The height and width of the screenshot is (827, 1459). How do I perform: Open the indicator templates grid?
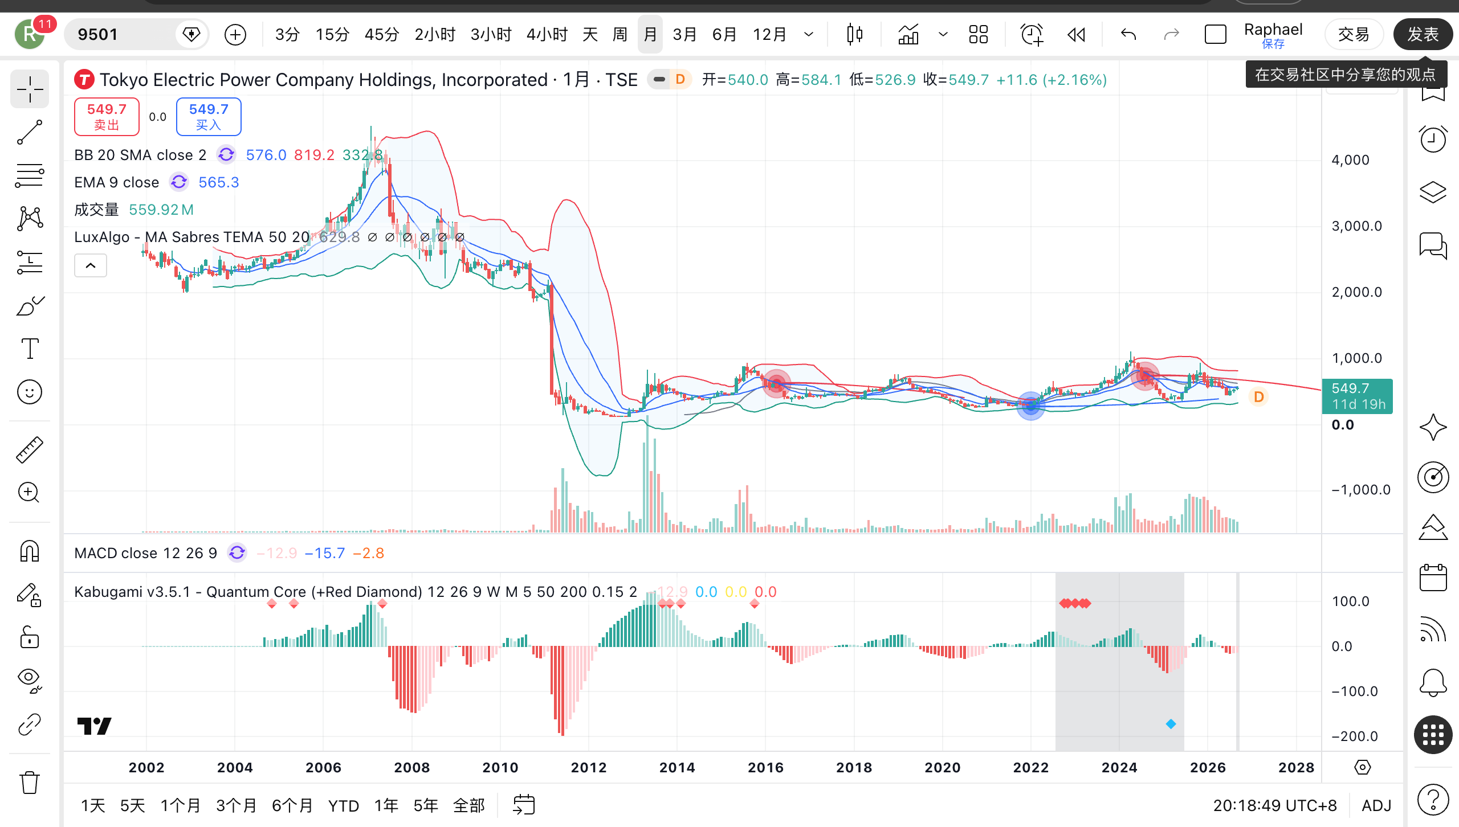[979, 35]
